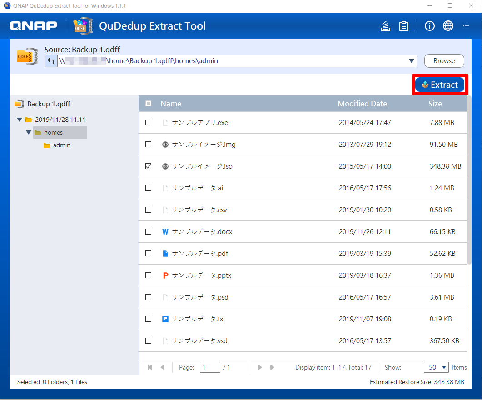Check the サンプルデータ.vsd checkbox

point(148,341)
